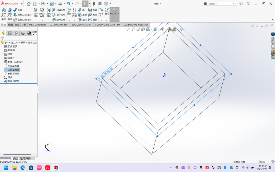Open the Options gear dropdown arrow
This screenshot has width=275, height=172.
(x=110, y=4)
